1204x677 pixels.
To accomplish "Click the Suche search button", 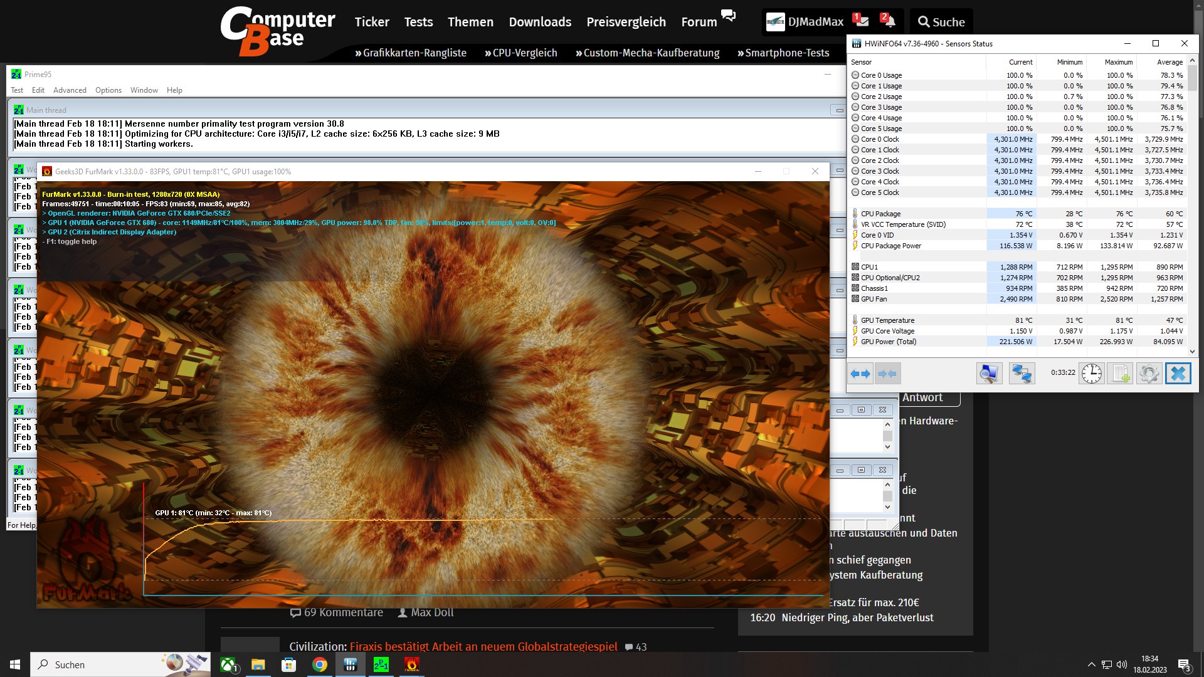I will [x=941, y=22].
